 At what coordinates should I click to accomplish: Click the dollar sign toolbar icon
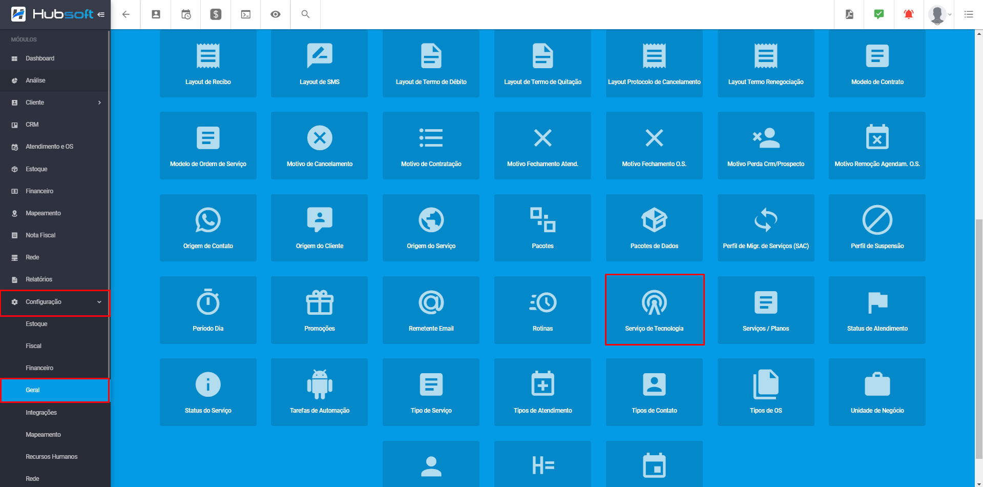click(216, 14)
